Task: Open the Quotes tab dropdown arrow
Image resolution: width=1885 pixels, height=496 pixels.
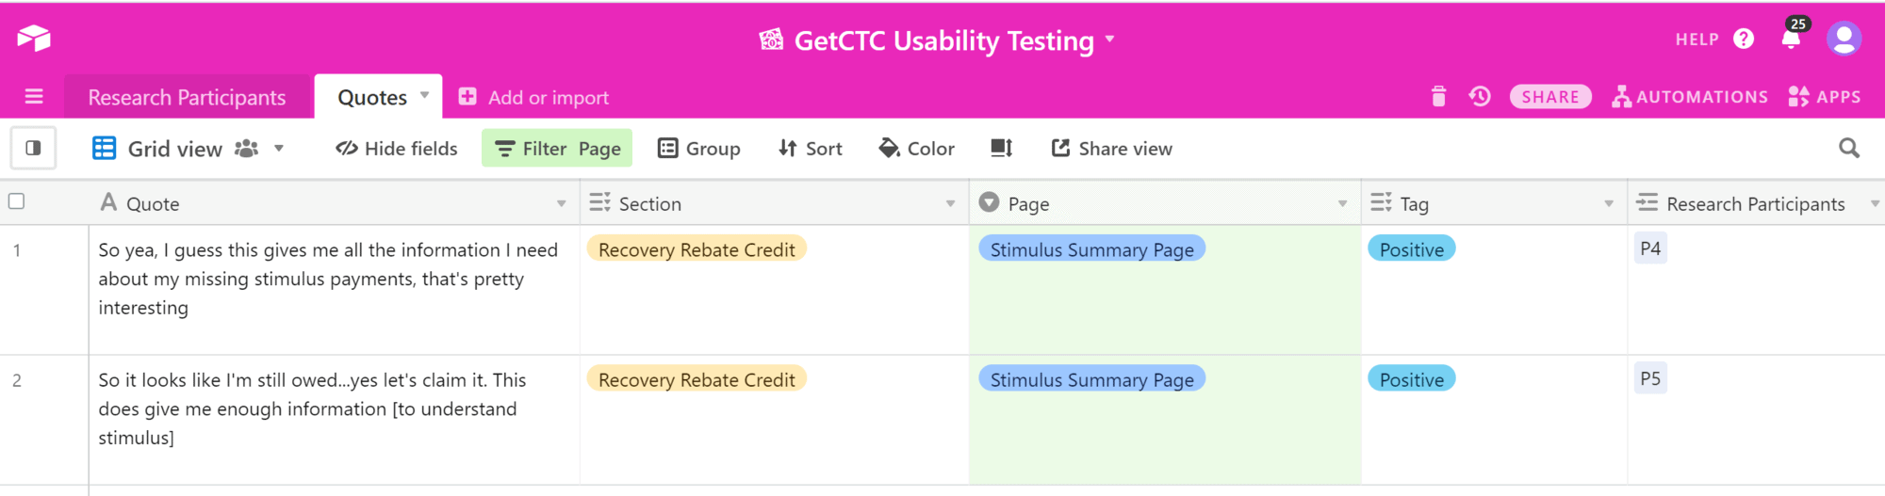Action: (425, 95)
